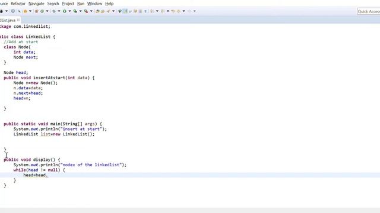This screenshot has height=213, width=380.
Task: Click the Show Whitespace Characters icon
Action: tap(145, 11)
